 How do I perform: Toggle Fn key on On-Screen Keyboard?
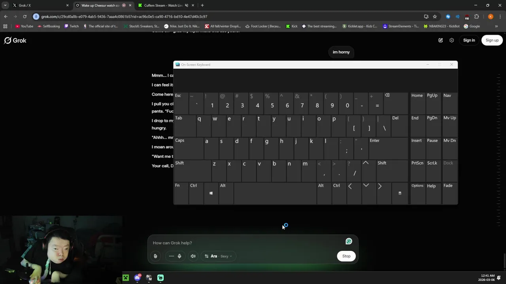point(181,193)
